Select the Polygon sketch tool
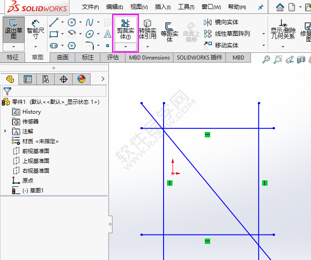Image resolution: width=311 pixels, height=260 pixels. 72,46
